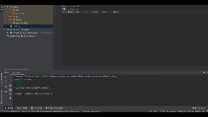Click the lock icon in the status bar
Image resolution: width=208 pixels, height=117 pixels.
click(x=203, y=111)
